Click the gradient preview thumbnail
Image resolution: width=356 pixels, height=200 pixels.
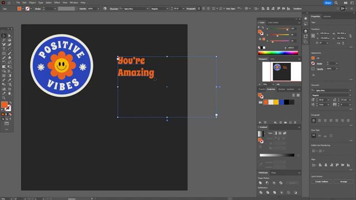[261, 134]
